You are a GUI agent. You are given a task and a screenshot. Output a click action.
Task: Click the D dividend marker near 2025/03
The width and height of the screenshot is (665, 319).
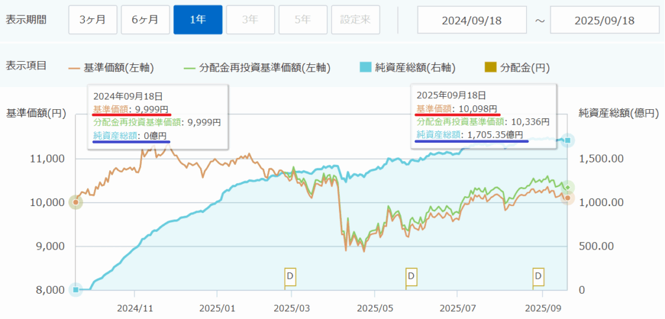point(290,276)
